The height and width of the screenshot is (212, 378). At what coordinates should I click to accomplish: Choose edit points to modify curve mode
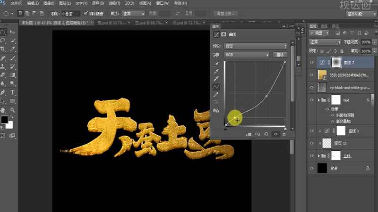pyautogui.click(x=216, y=87)
